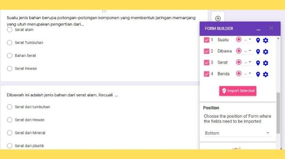Select the Serat dari tumbuhan option

(10, 107)
